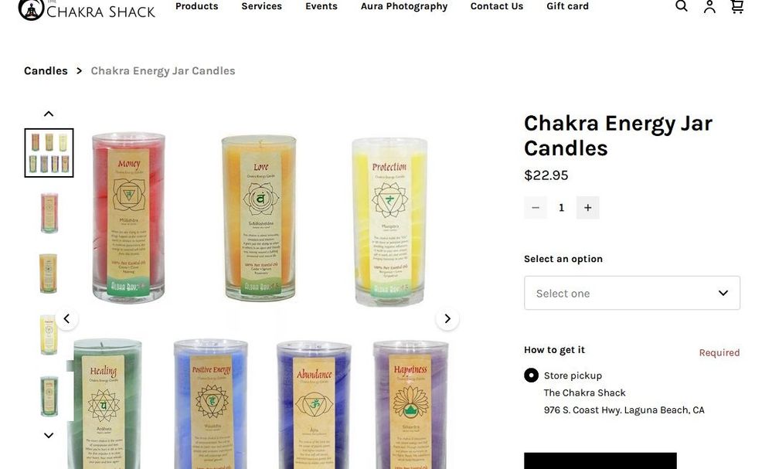
Task: Show the next product image
Action: click(447, 319)
